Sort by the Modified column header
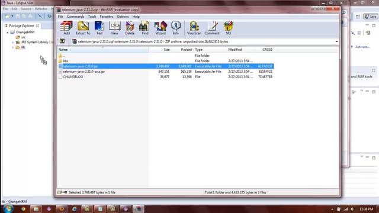The image size is (379, 213). click(x=240, y=50)
